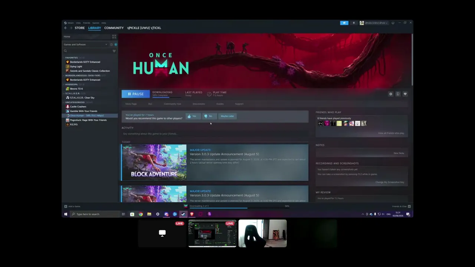Select Swords and Sandals Classic Collection
The image size is (475, 267).
[90, 71]
